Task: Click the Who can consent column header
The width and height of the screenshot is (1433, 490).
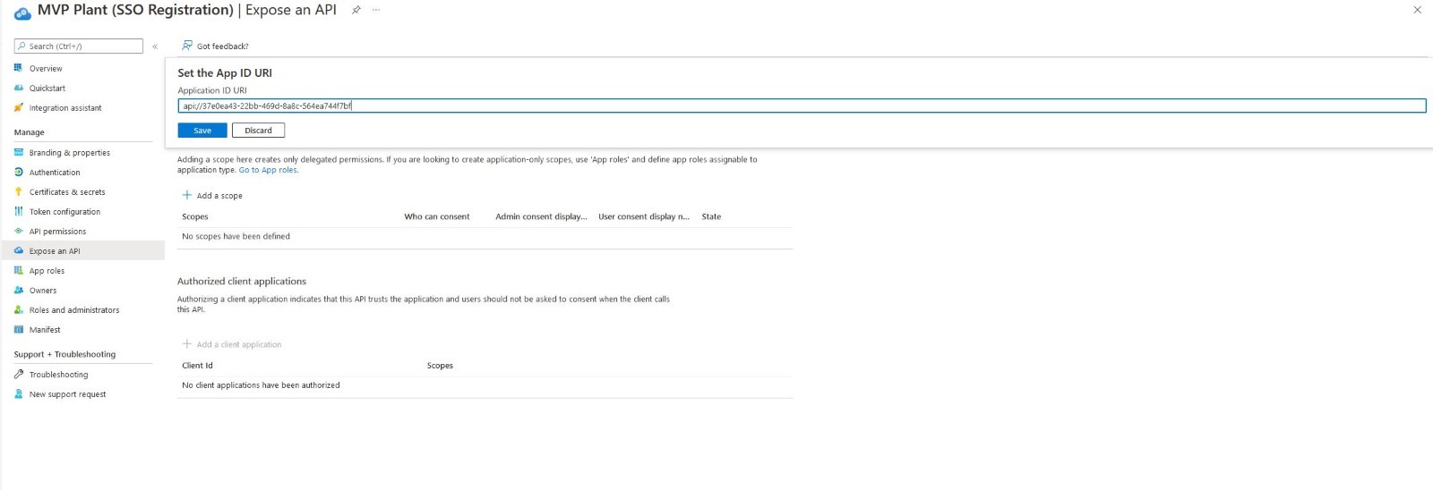Action: pos(437,216)
